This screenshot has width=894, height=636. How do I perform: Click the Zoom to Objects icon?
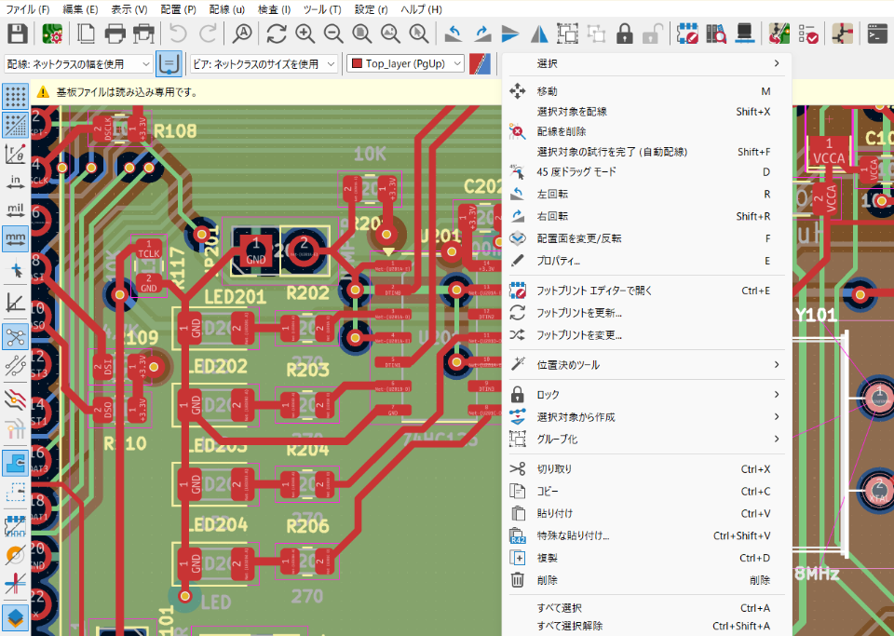pos(390,34)
